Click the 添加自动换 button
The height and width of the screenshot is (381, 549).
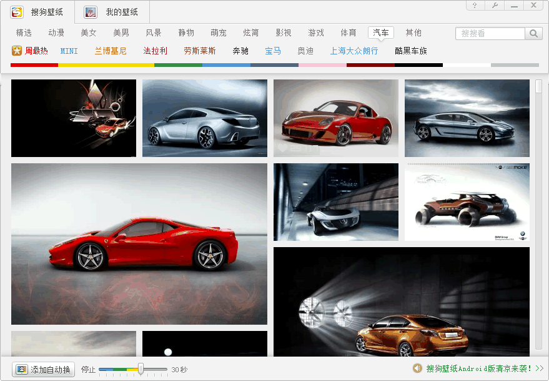coord(44,370)
